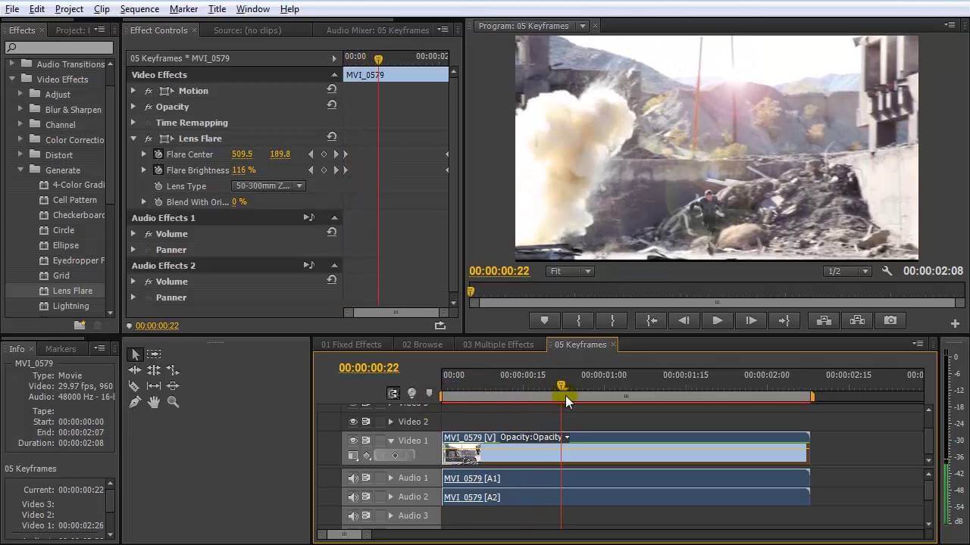Select the Rolling Edit tool

(x=154, y=370)
